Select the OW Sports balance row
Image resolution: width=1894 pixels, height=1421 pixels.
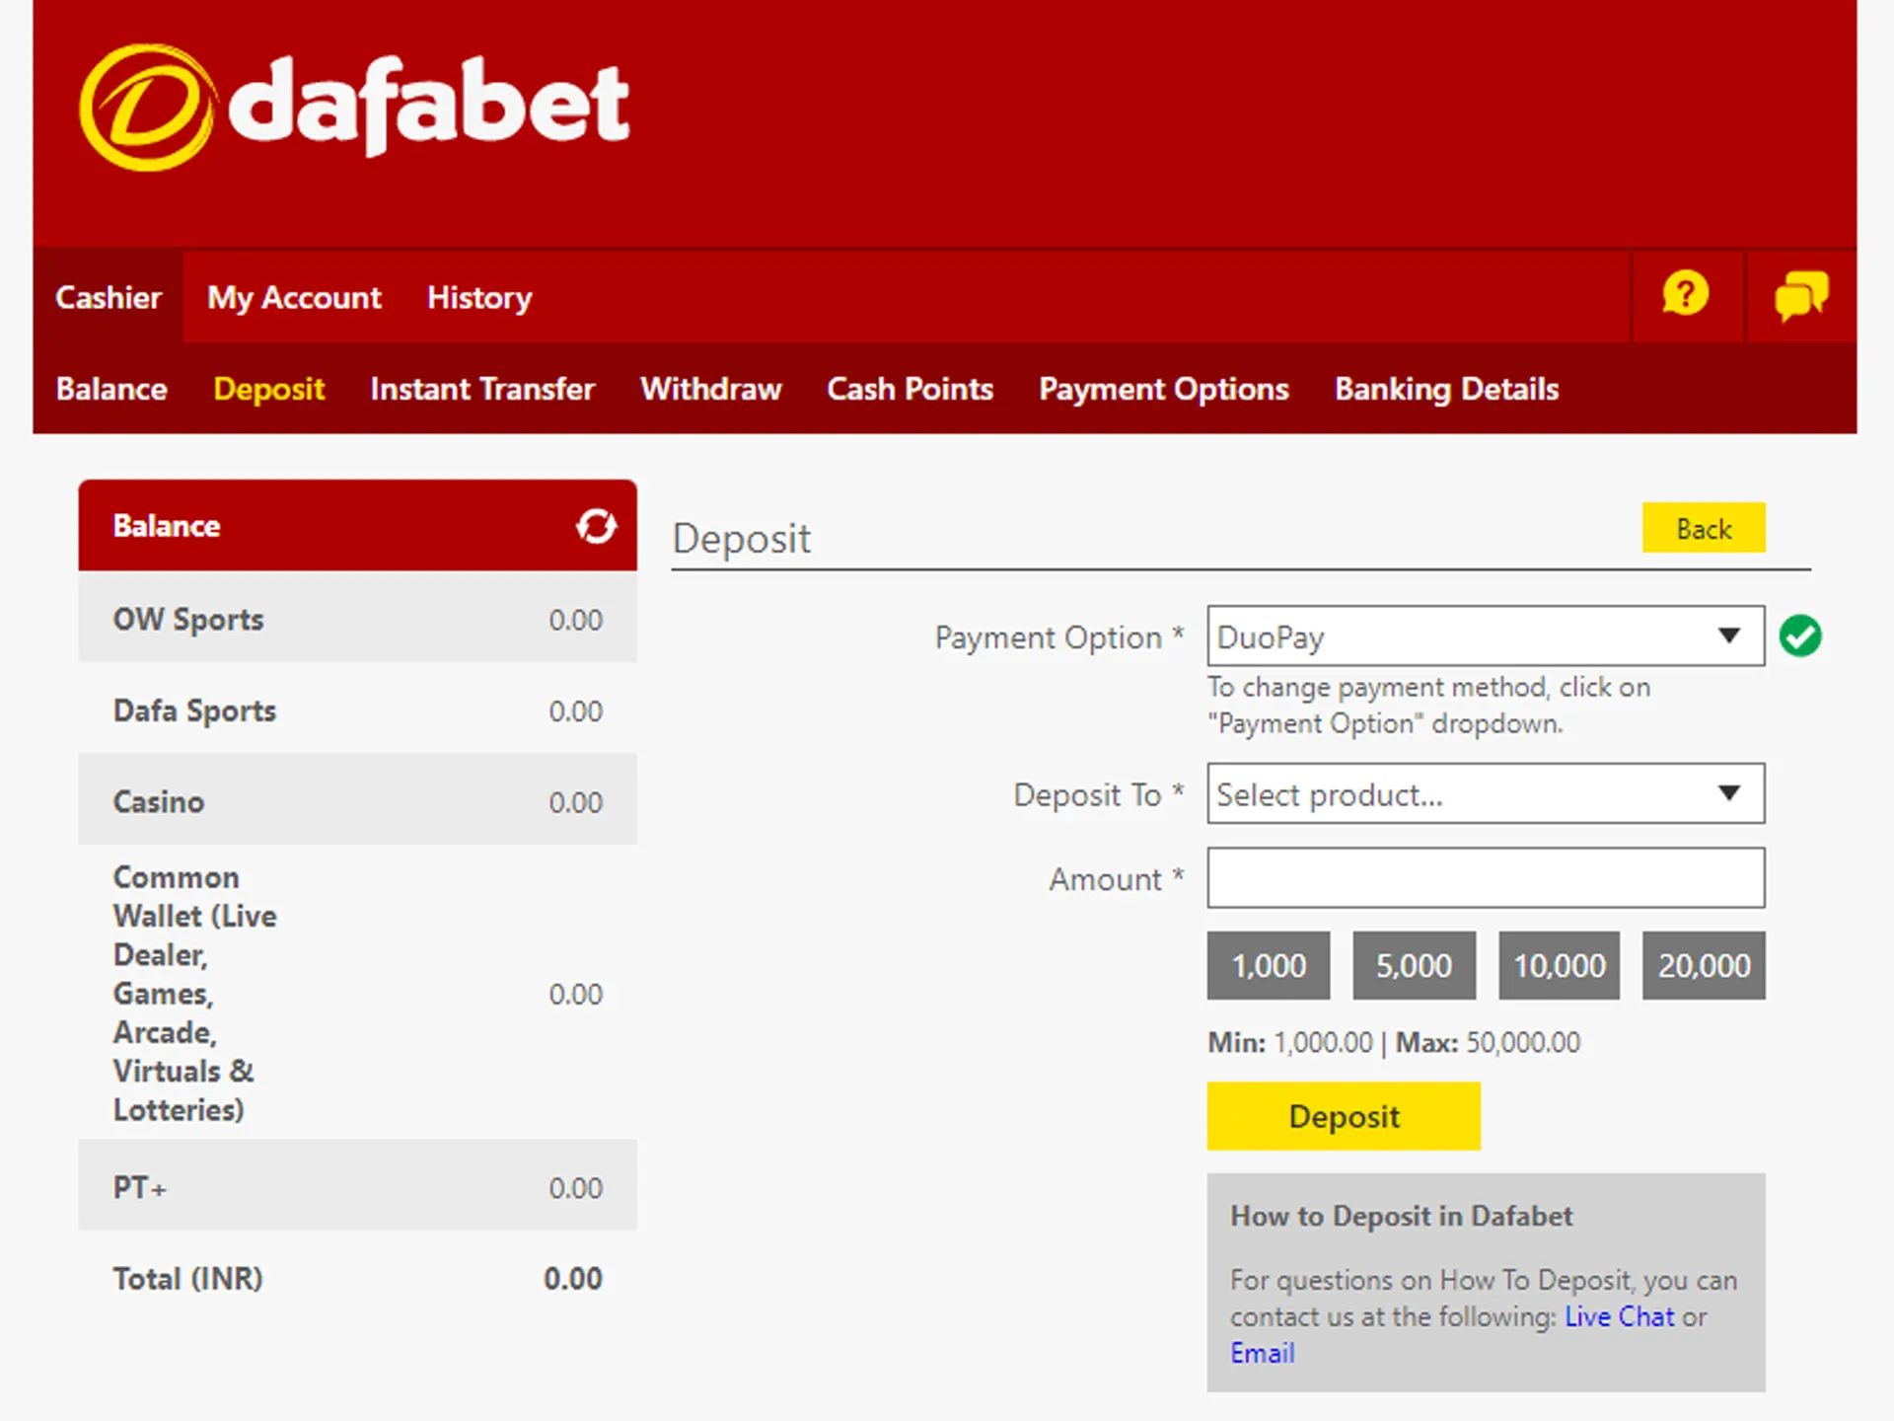357,619
